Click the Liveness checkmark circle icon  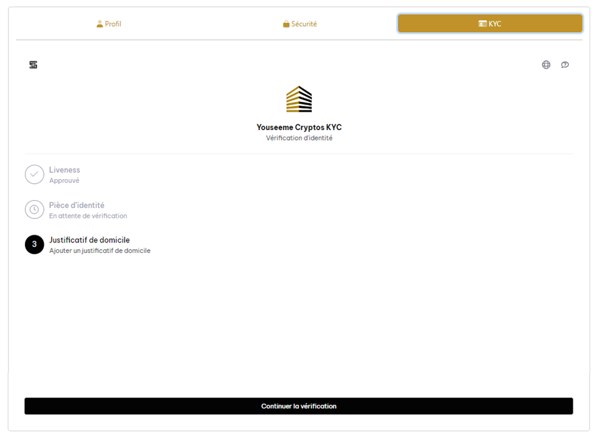click(x=35, y=175)
